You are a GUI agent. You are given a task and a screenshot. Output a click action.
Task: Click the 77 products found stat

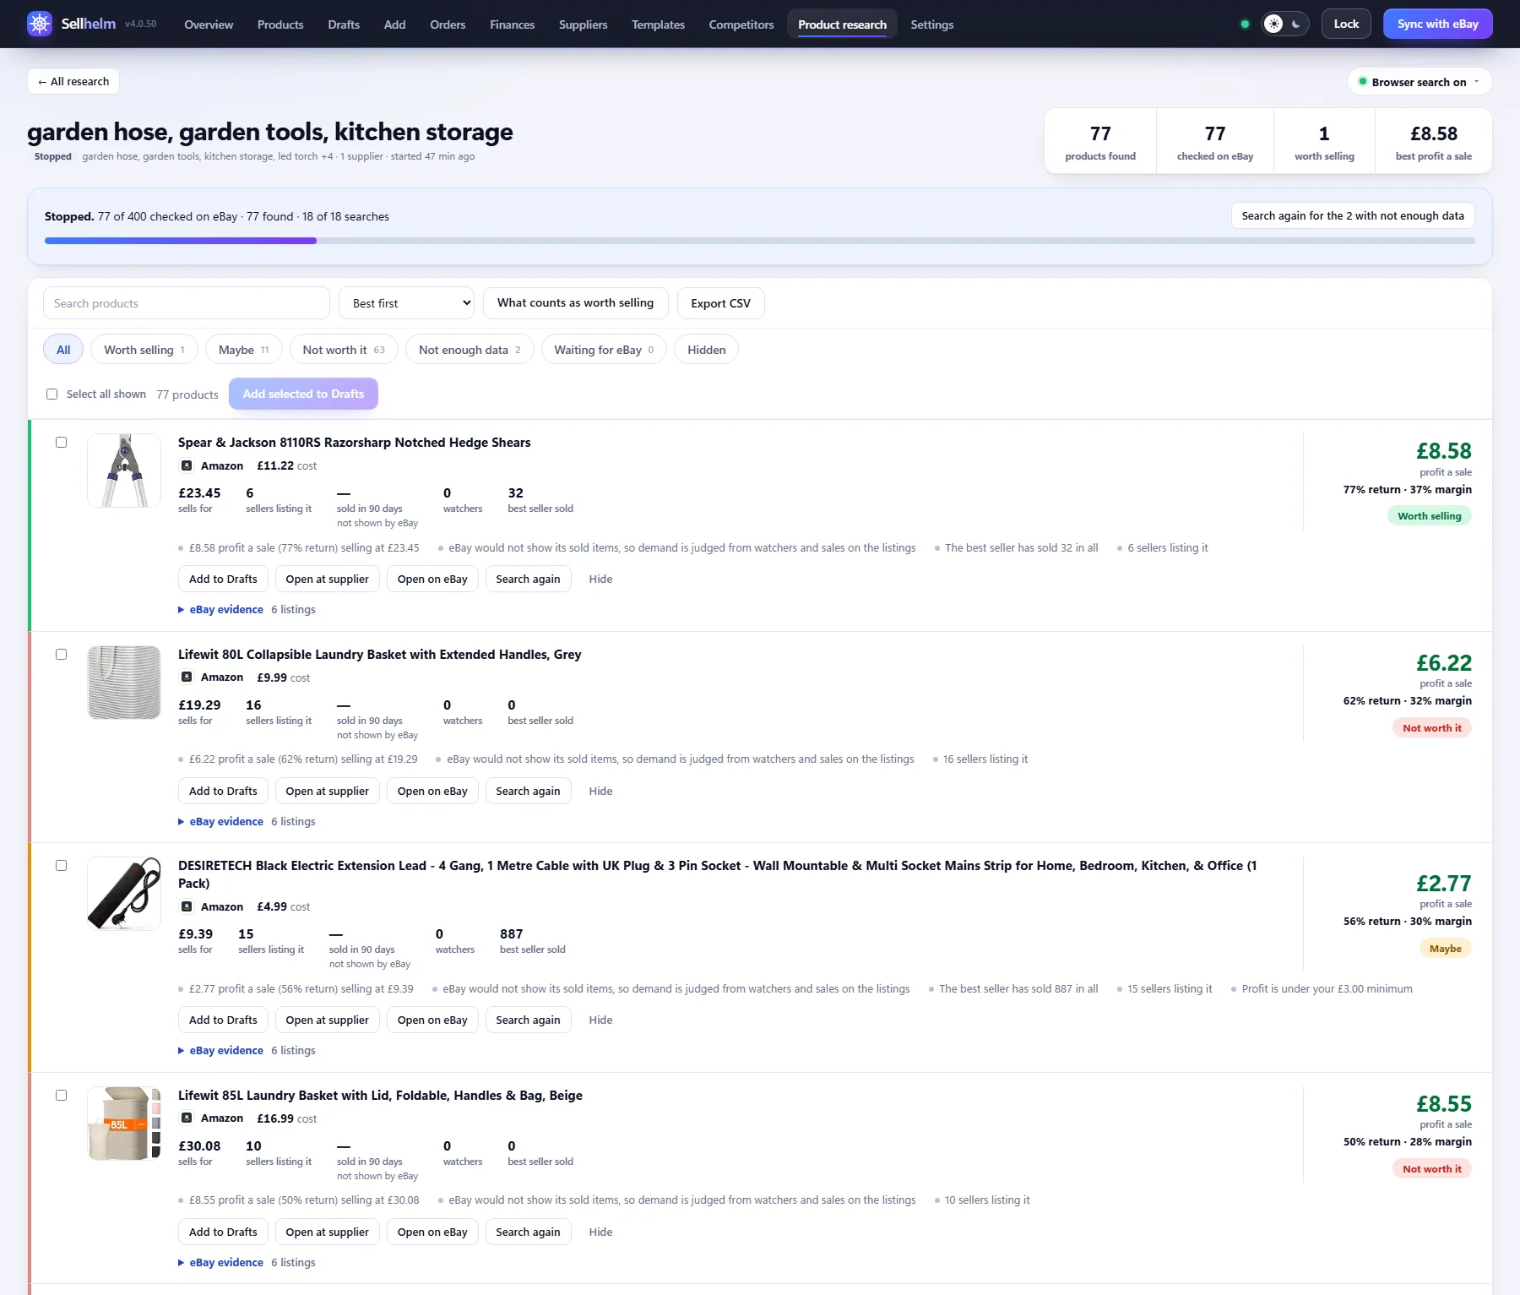(x=1100, y=141)
